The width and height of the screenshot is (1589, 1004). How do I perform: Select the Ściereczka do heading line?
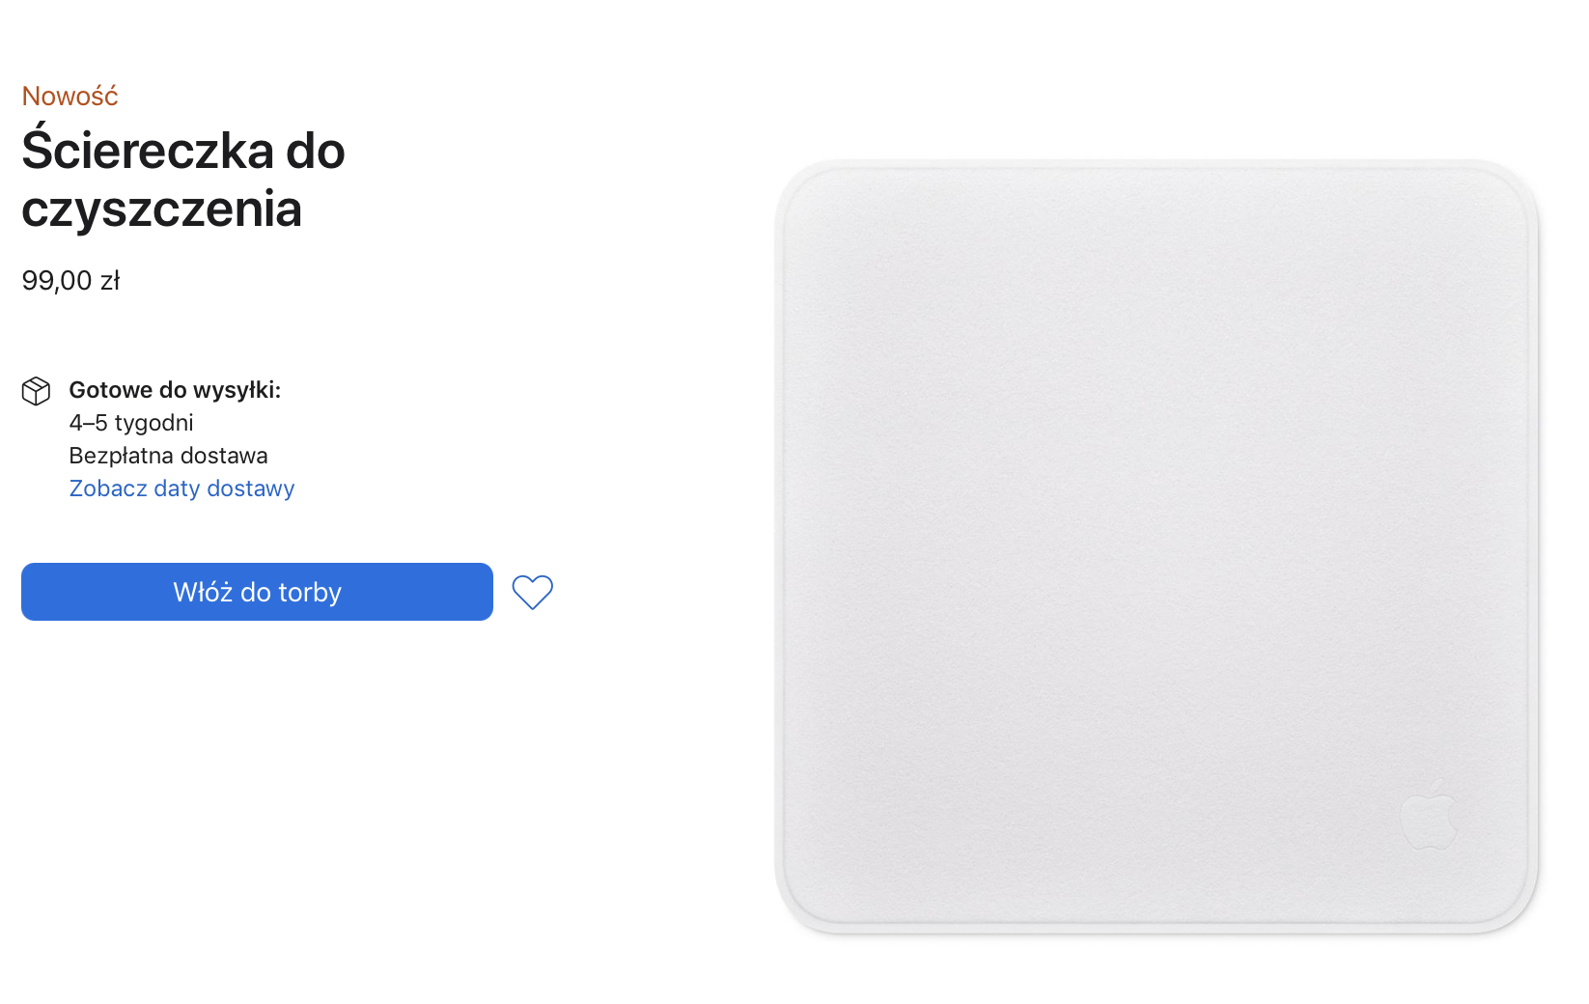coord(183,152)
